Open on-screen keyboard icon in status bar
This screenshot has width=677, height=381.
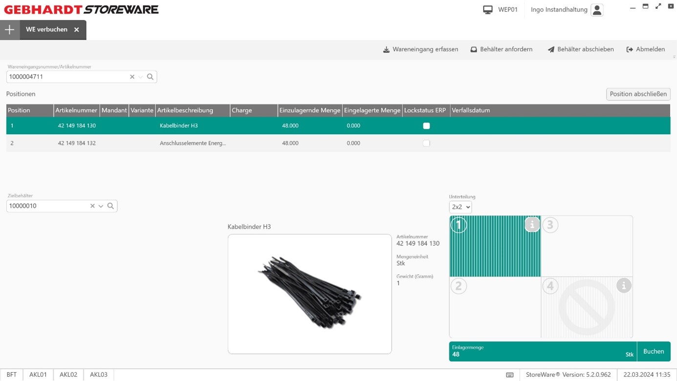(510, 375)
